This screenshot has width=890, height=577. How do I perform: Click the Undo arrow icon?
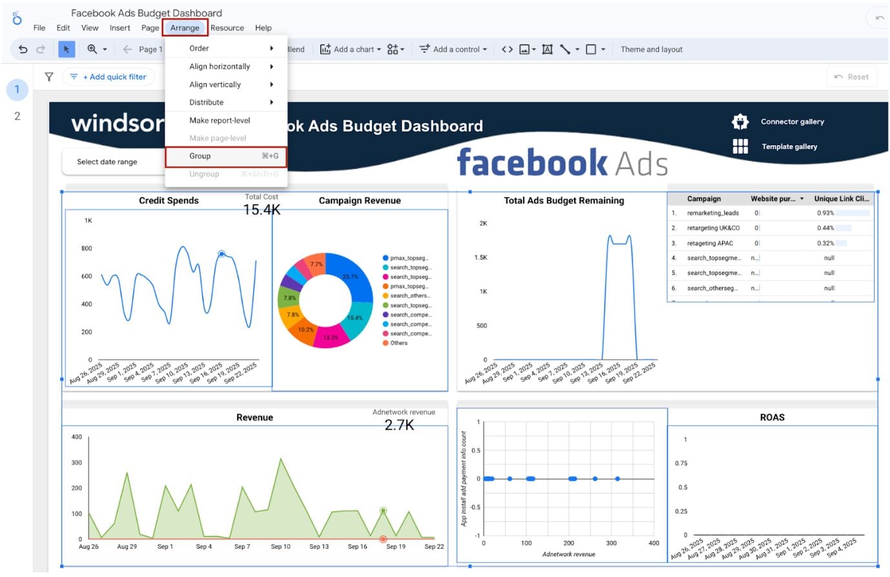23,49
